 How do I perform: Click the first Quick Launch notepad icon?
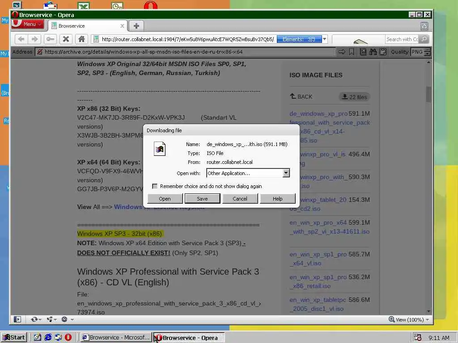pos(38,338)
